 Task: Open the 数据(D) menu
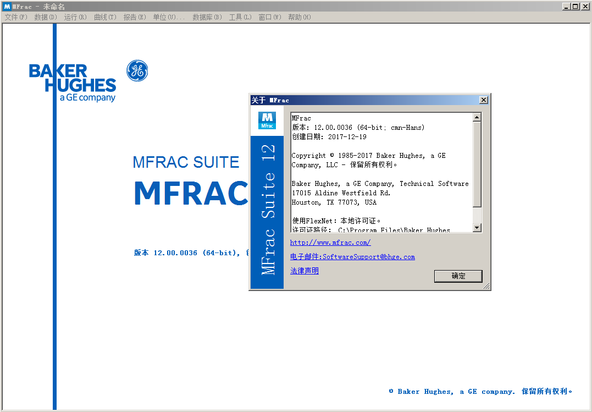[x=45, y=17]
